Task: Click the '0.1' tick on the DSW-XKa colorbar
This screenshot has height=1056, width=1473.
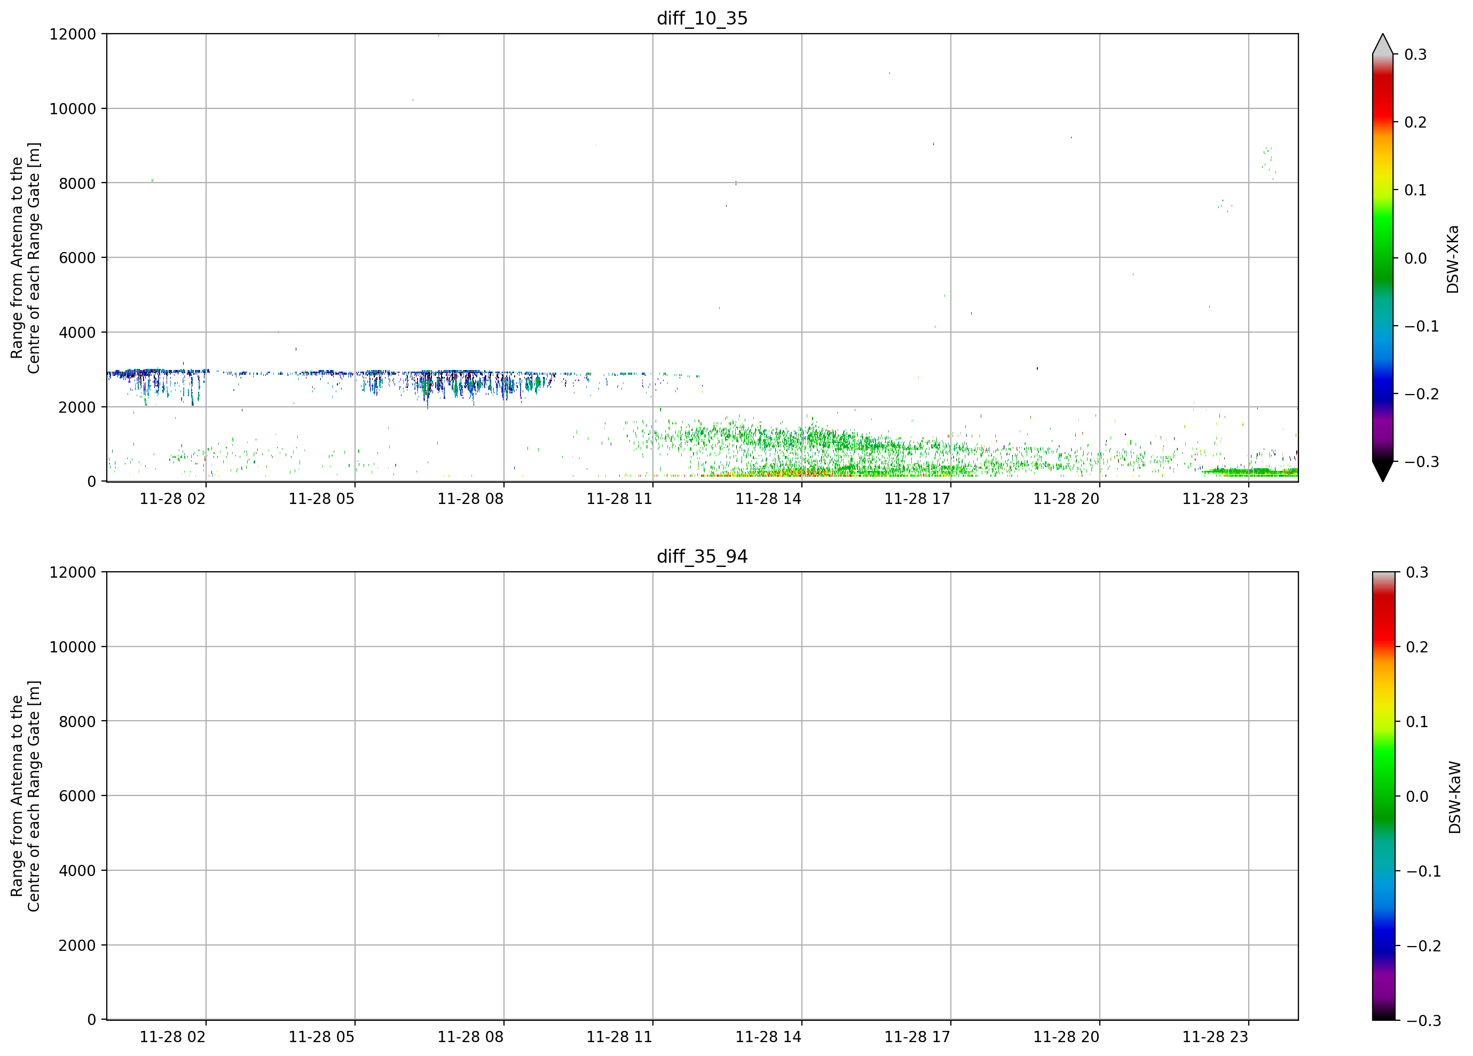Action: click(1415, 190)
